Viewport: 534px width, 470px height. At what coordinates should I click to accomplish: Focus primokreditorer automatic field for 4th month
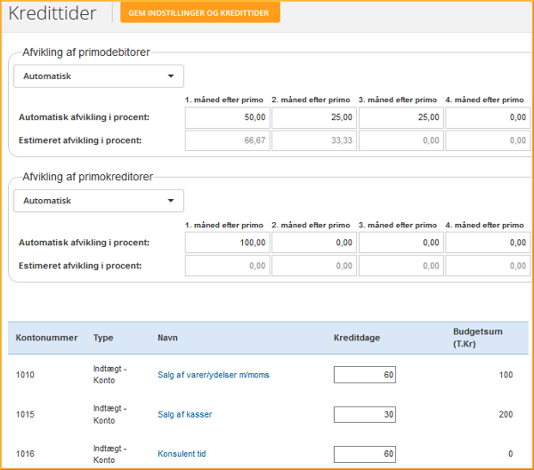click(487, 243)
